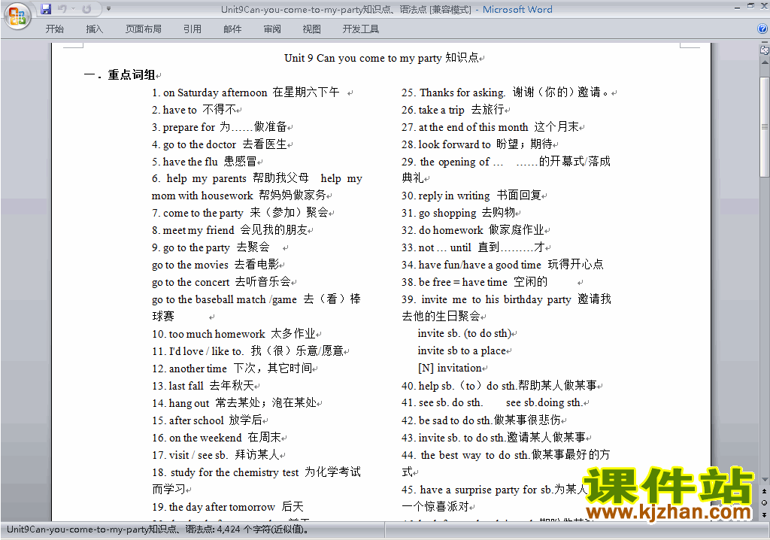Click the line '7. come to the party'
770x540 pixels.
coord(240,213)
